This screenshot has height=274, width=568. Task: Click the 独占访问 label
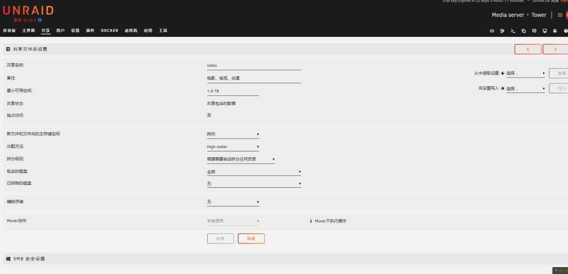coord(15,116)
